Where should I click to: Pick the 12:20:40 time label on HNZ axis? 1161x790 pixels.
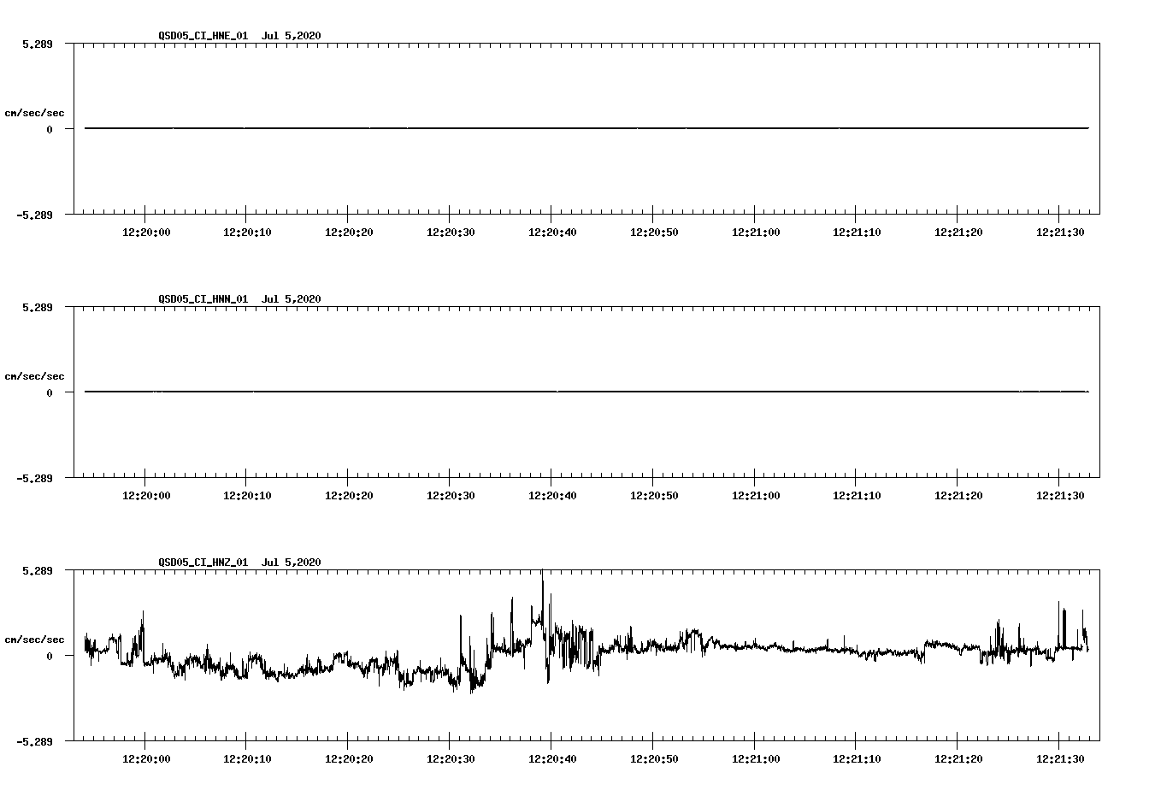[552, 758]
